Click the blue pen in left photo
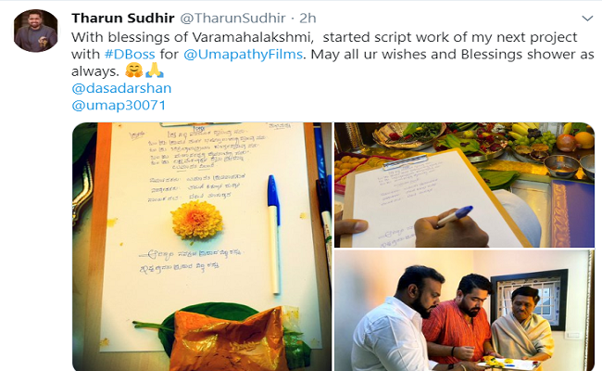The width and height of the screenshot is (602, 371). tap(274, 234)
